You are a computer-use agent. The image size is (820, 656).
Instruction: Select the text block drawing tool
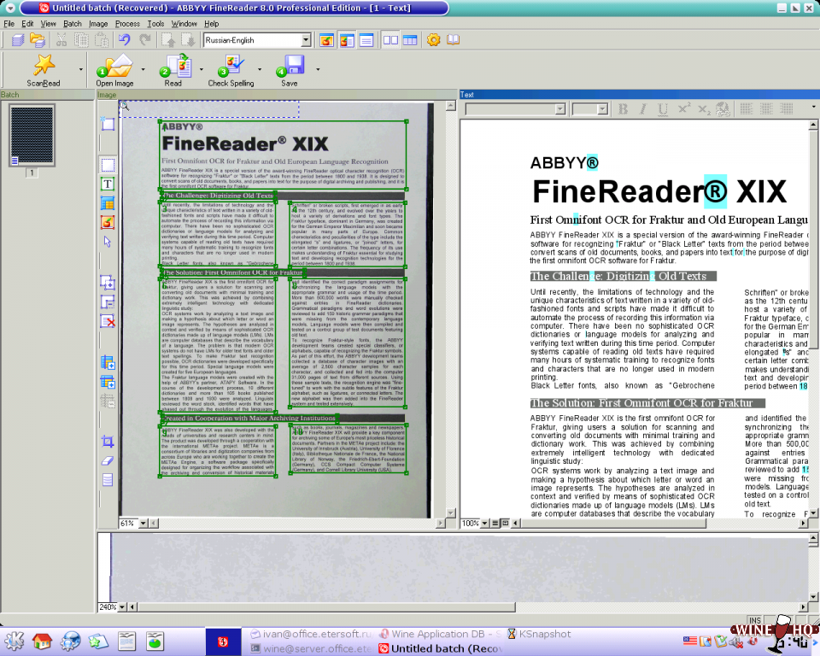108,184
